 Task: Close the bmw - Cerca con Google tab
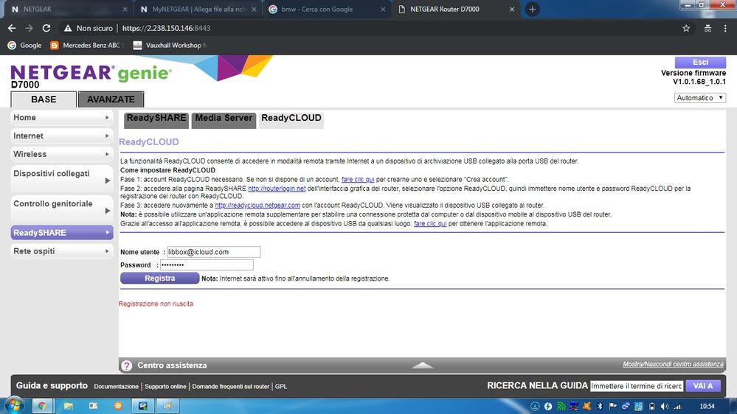click(383, 10)
